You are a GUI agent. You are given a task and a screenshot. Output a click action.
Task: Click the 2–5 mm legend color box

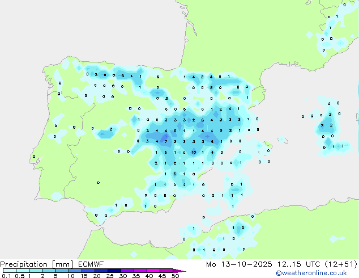pyautogui.click(x=49, y=271)
